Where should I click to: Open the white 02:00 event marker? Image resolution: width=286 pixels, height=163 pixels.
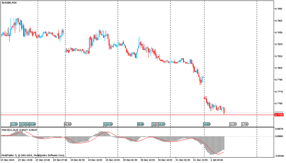click(68, 124)
